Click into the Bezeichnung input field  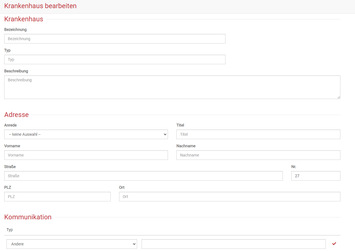point(115,39)
